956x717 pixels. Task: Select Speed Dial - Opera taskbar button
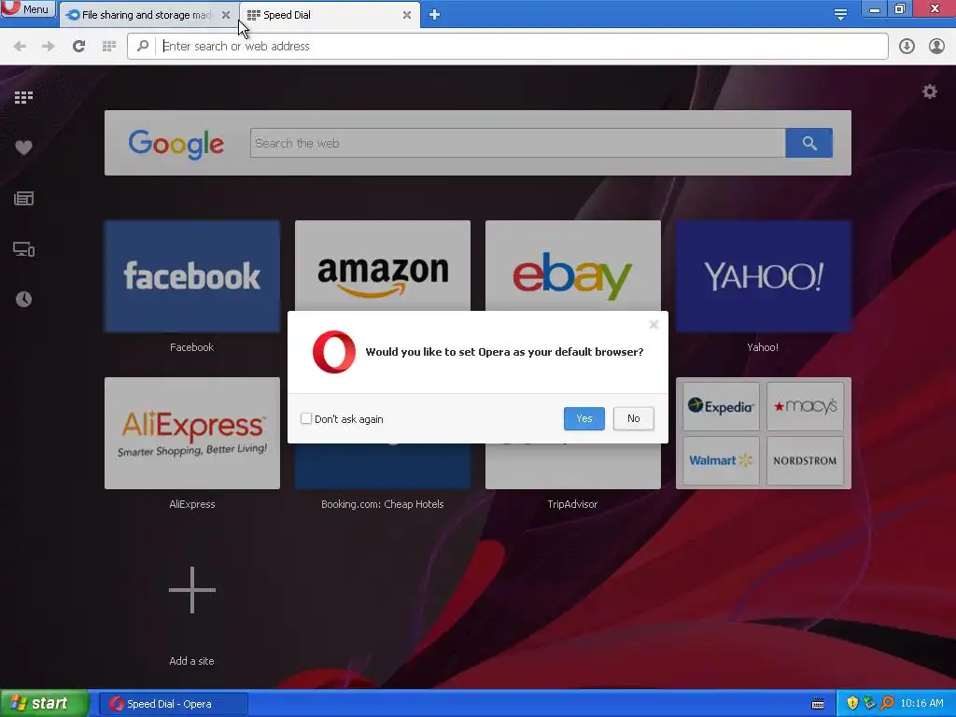pyautogui.click(x=173, y=704)
